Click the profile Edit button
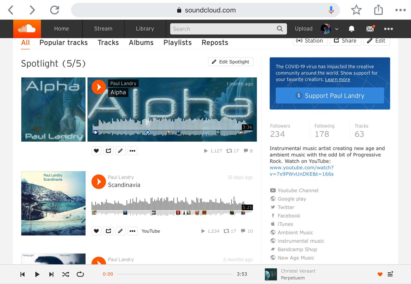Screen dimensions: 411x284 click(x=376, y=41)
